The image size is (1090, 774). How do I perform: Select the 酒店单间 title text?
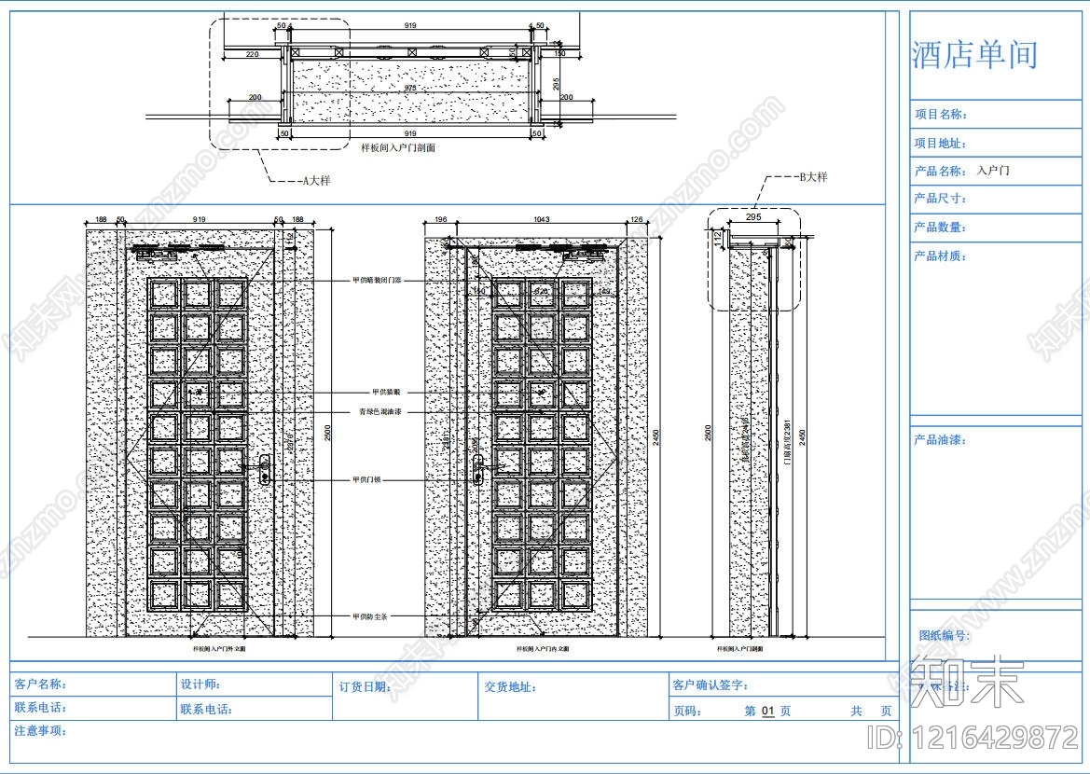[x=974, y=55]
